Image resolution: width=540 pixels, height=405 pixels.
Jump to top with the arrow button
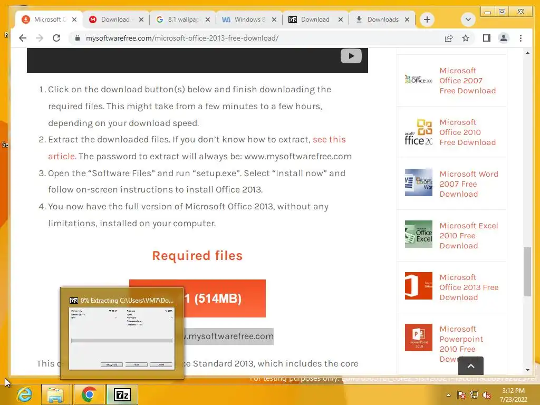[471, 366]
